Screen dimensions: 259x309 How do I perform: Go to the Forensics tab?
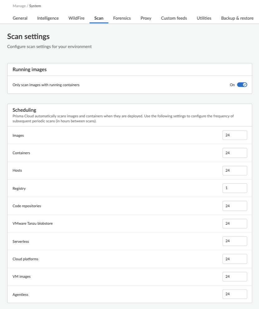click(122, 18)
